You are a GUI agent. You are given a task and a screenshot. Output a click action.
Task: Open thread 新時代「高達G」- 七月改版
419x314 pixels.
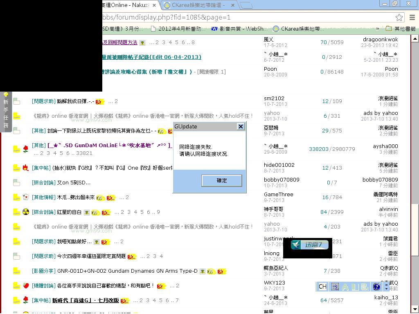click(x=86, y=301)
